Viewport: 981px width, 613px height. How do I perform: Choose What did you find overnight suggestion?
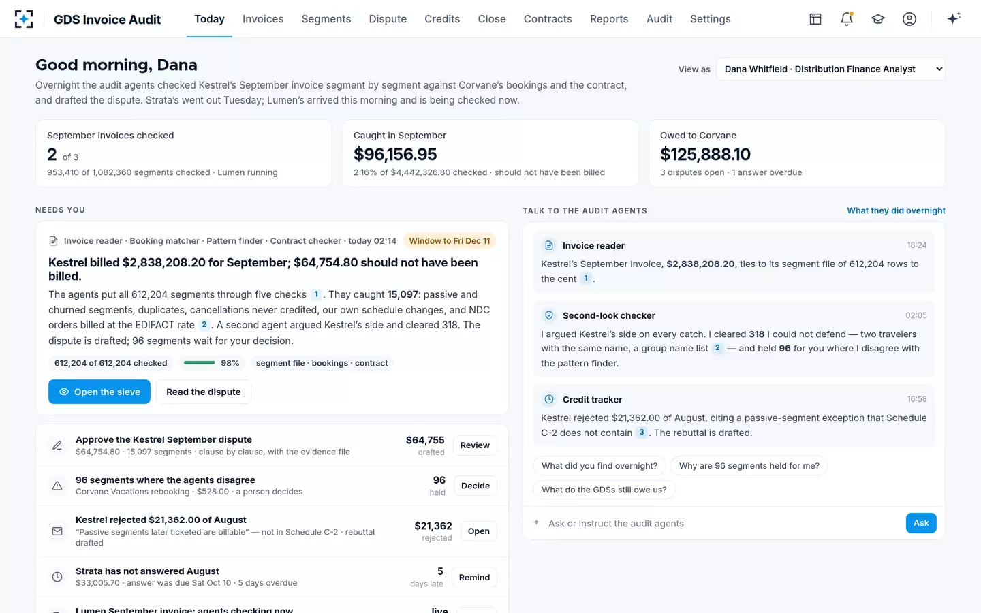599,466
